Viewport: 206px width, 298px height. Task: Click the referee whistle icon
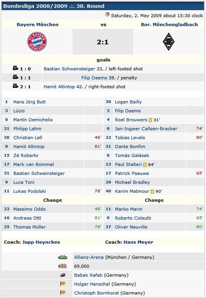63,275
